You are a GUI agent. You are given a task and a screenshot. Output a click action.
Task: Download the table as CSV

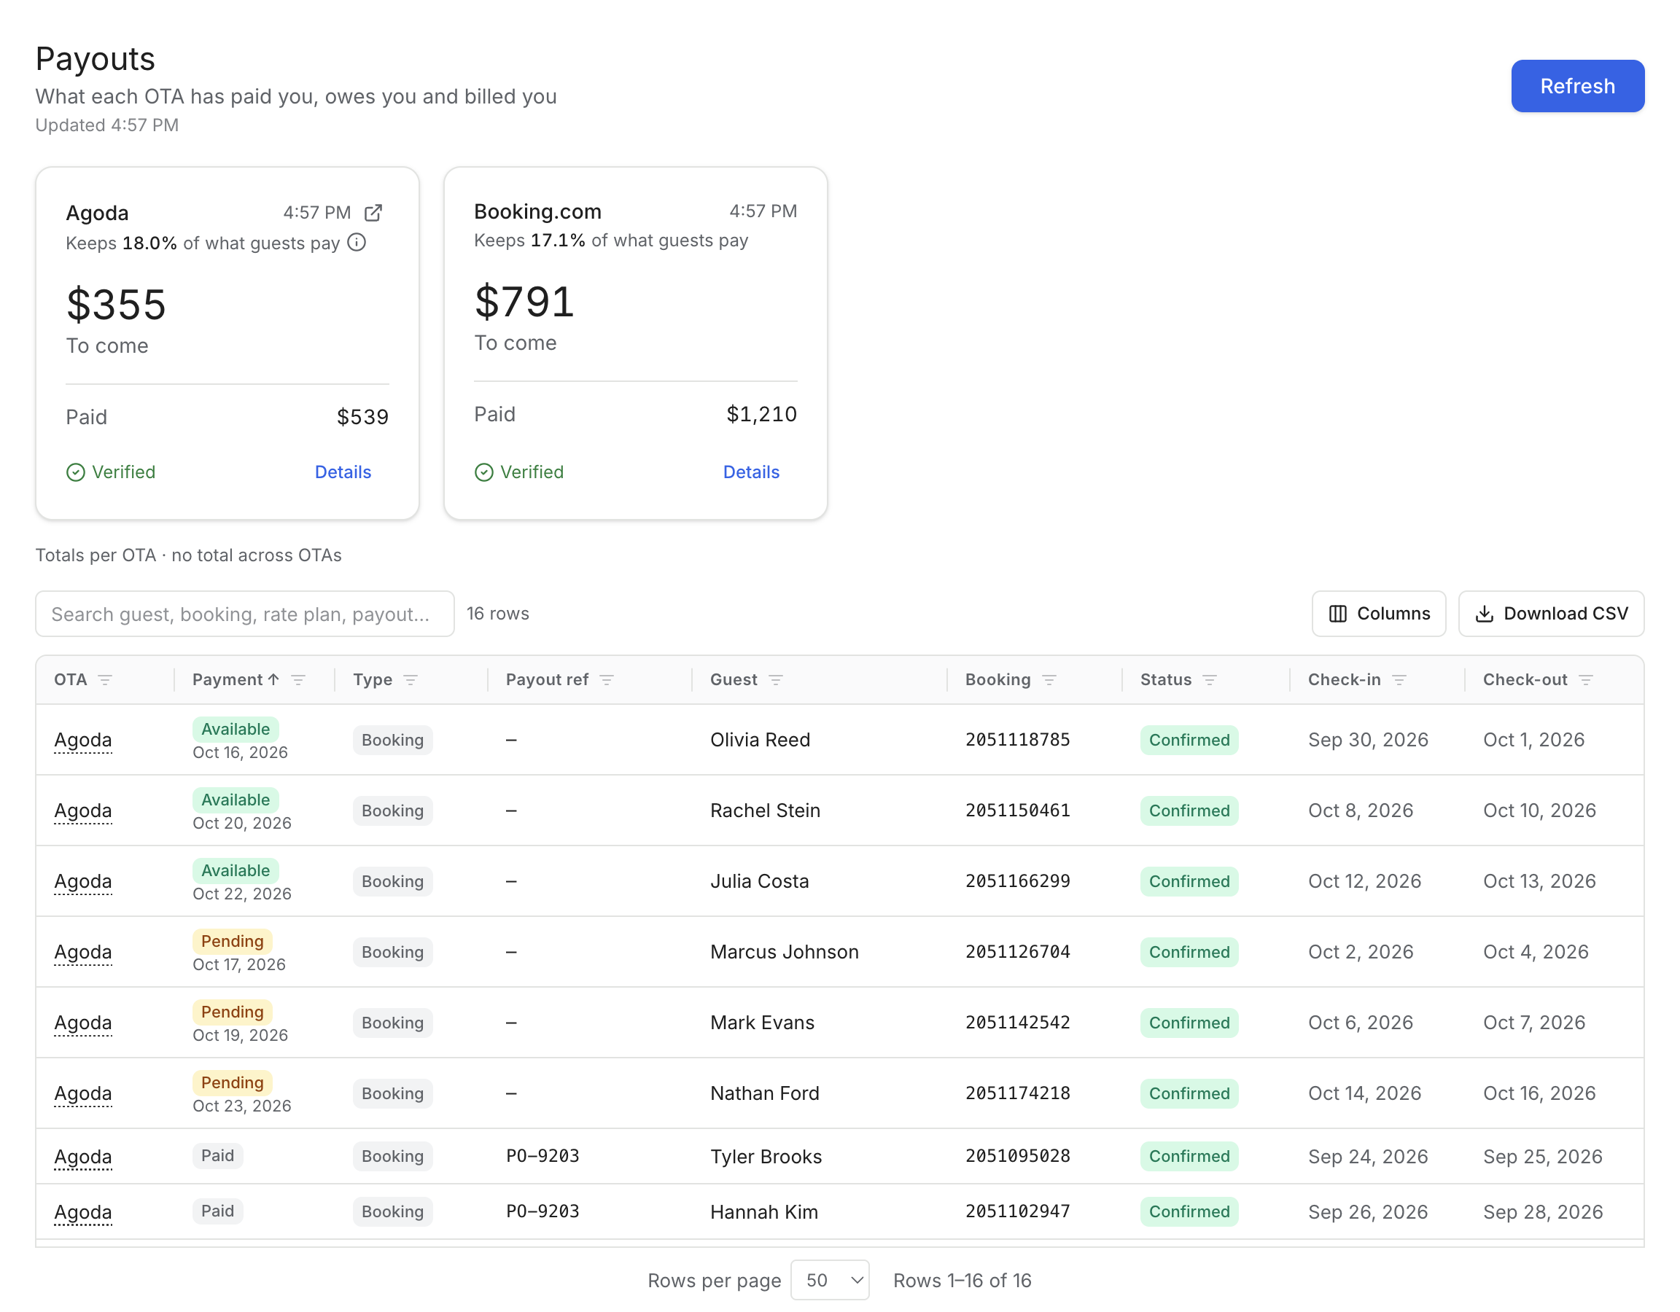1552,614
